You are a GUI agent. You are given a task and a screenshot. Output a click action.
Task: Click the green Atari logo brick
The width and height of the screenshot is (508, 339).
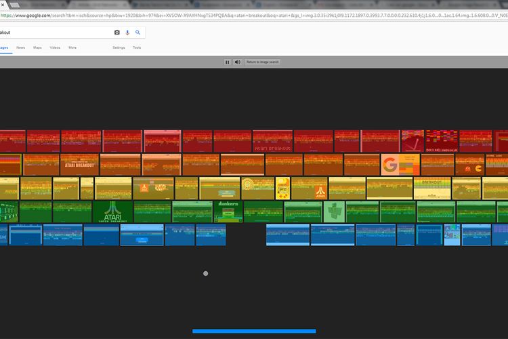click(x=112, y=212)
